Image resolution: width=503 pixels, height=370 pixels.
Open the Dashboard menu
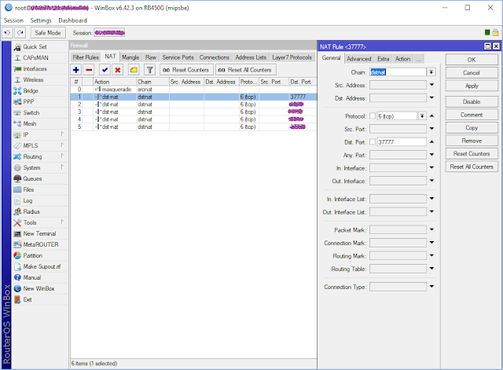tap(72, 20)
